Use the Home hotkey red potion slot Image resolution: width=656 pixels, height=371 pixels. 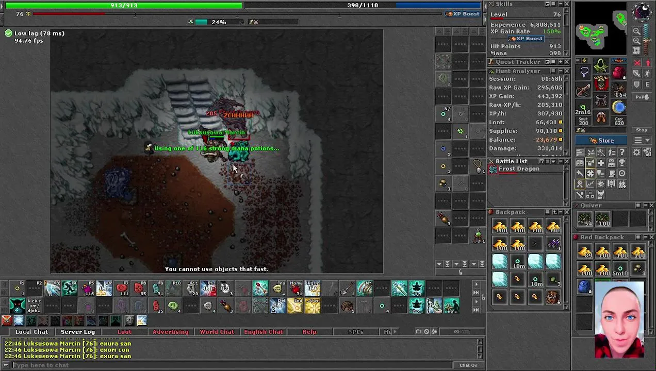coord(295,288)
